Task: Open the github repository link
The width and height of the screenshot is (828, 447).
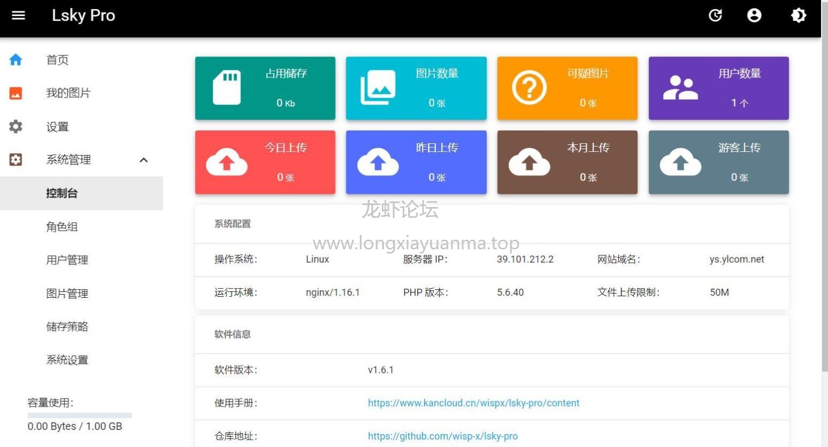Action: click(x=442, y=436)
